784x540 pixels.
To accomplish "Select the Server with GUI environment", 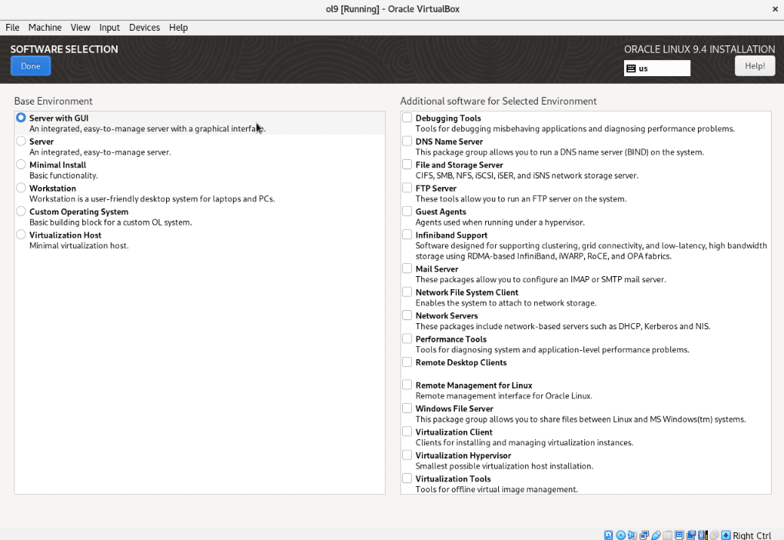I will click(21, 118).
